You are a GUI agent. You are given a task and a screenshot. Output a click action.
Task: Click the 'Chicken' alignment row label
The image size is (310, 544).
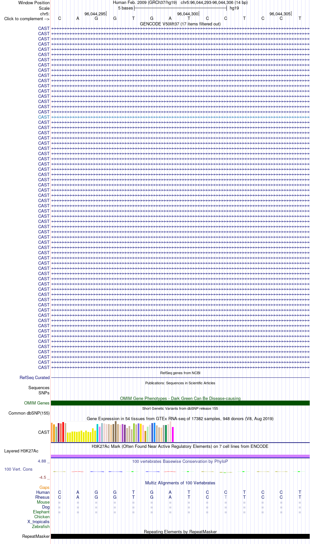point(42,517)
